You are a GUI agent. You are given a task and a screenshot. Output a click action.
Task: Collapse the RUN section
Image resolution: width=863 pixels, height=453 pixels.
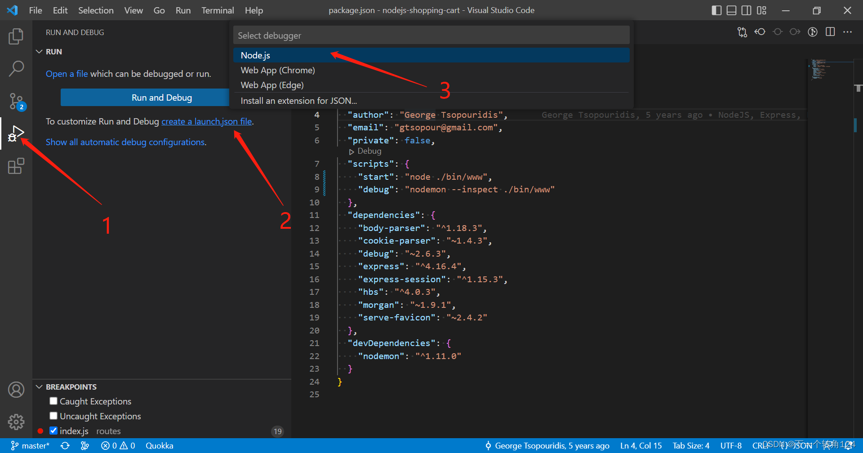click(x=39, y=52)
